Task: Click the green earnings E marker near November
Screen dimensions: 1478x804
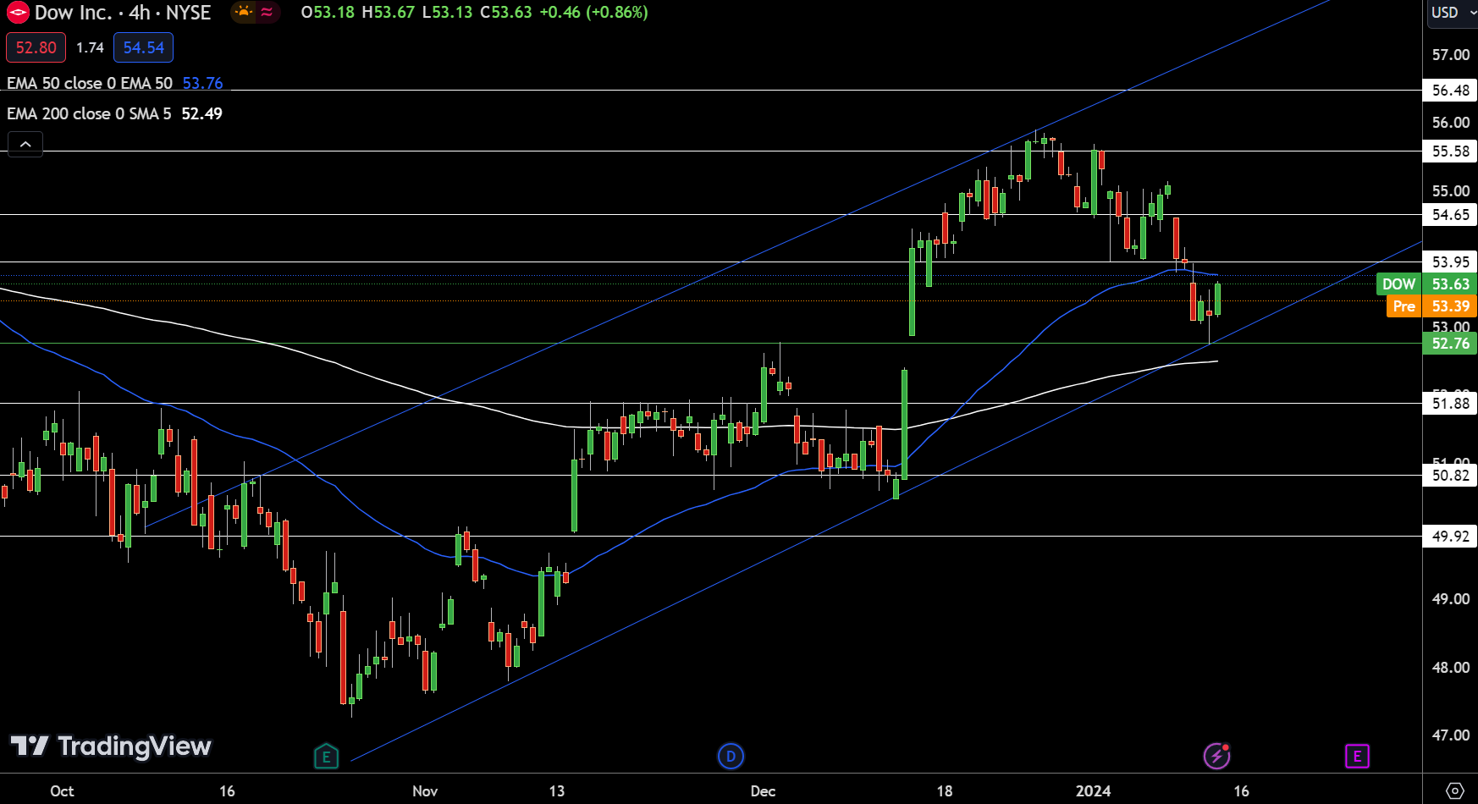Action: pos(326,756)
